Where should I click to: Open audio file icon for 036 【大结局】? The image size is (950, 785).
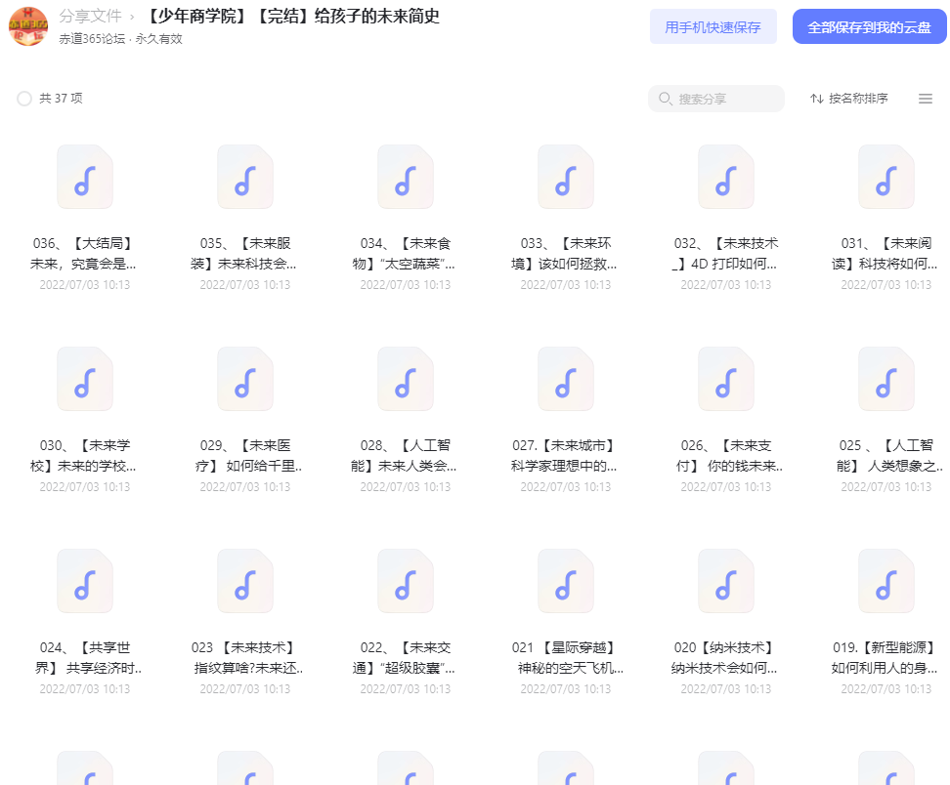[x=85, y=177]
